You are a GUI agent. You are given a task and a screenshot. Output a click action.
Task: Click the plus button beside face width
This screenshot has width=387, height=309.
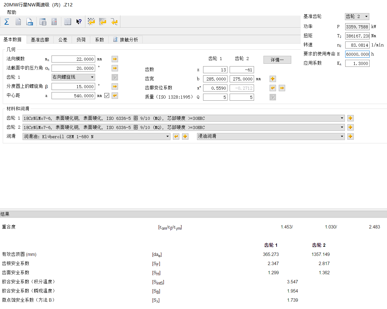(273, 79)
